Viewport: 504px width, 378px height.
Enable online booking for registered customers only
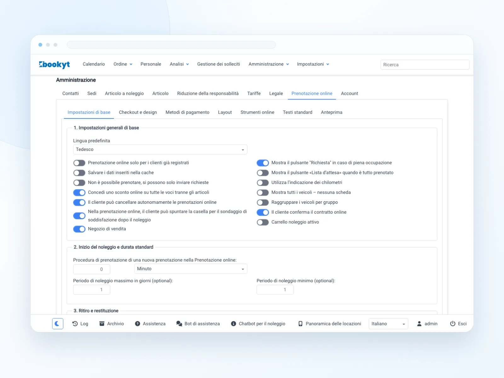79,163
